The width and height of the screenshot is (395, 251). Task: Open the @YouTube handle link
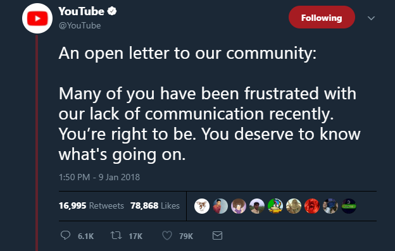(x=80, y=26)
